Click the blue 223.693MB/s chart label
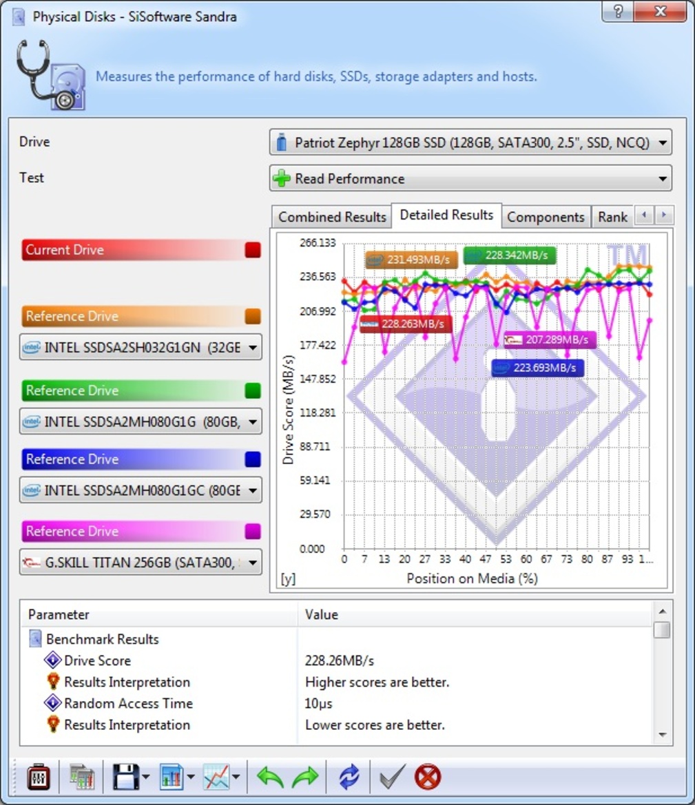Image resolution: width=695 pixels, height=805 pixels. pos(537,368)
